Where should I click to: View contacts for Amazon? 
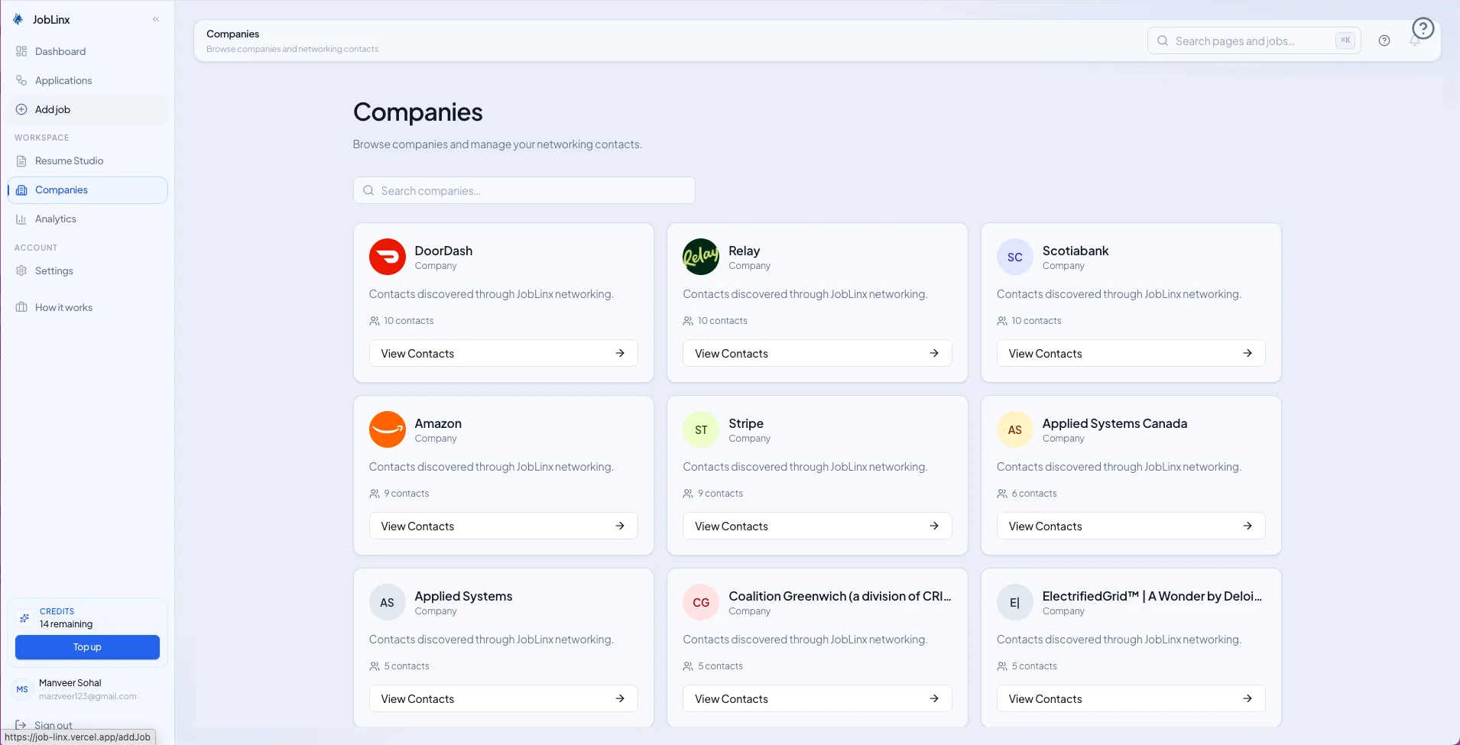point(503,526)
